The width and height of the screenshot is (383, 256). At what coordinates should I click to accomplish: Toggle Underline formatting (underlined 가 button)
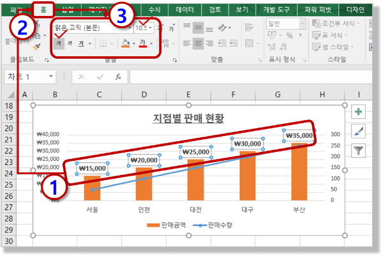[81, 43]
